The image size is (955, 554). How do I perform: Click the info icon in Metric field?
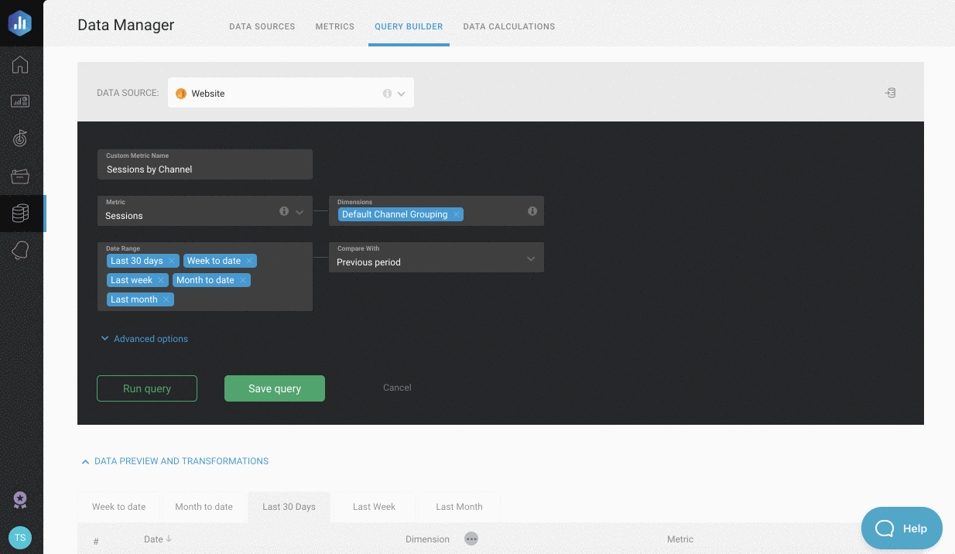pyautogui.click(x=284, y=211)
